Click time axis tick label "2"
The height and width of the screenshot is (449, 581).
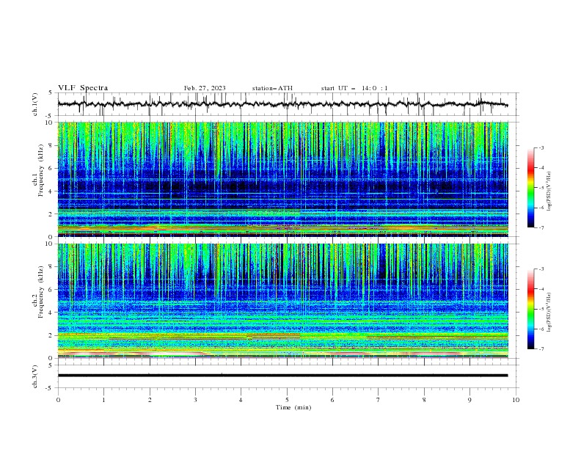(150, 400)
